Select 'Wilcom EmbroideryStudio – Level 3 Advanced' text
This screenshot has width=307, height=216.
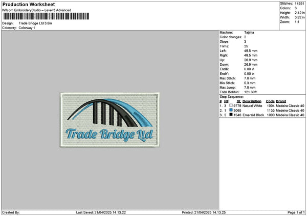tap(36, 10)
